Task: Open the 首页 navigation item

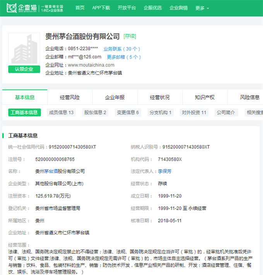Action: click(80, 8)
